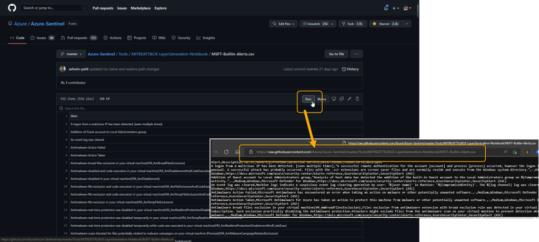Select the Code tab

coord(17,38)
